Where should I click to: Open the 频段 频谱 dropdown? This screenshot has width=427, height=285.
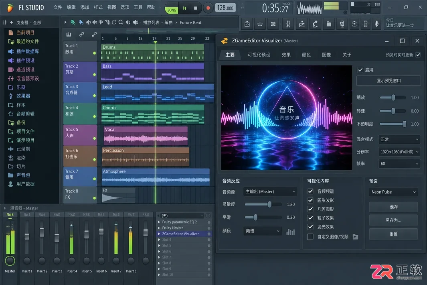(x=262, y=231)
